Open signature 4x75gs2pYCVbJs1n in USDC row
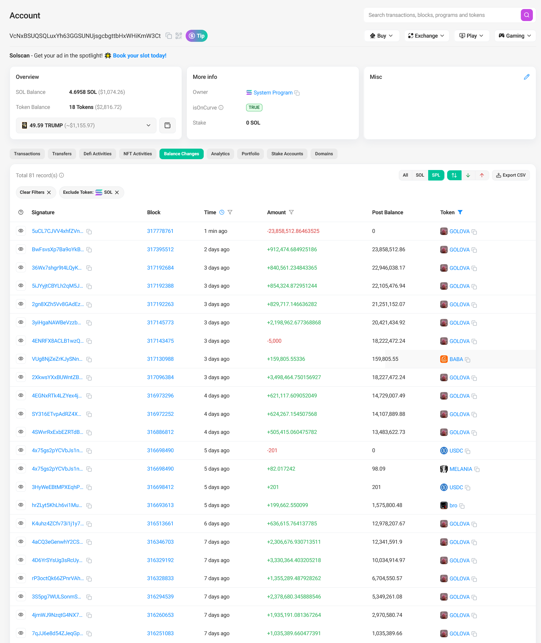541x643 pixels. [x=57, y=451]
